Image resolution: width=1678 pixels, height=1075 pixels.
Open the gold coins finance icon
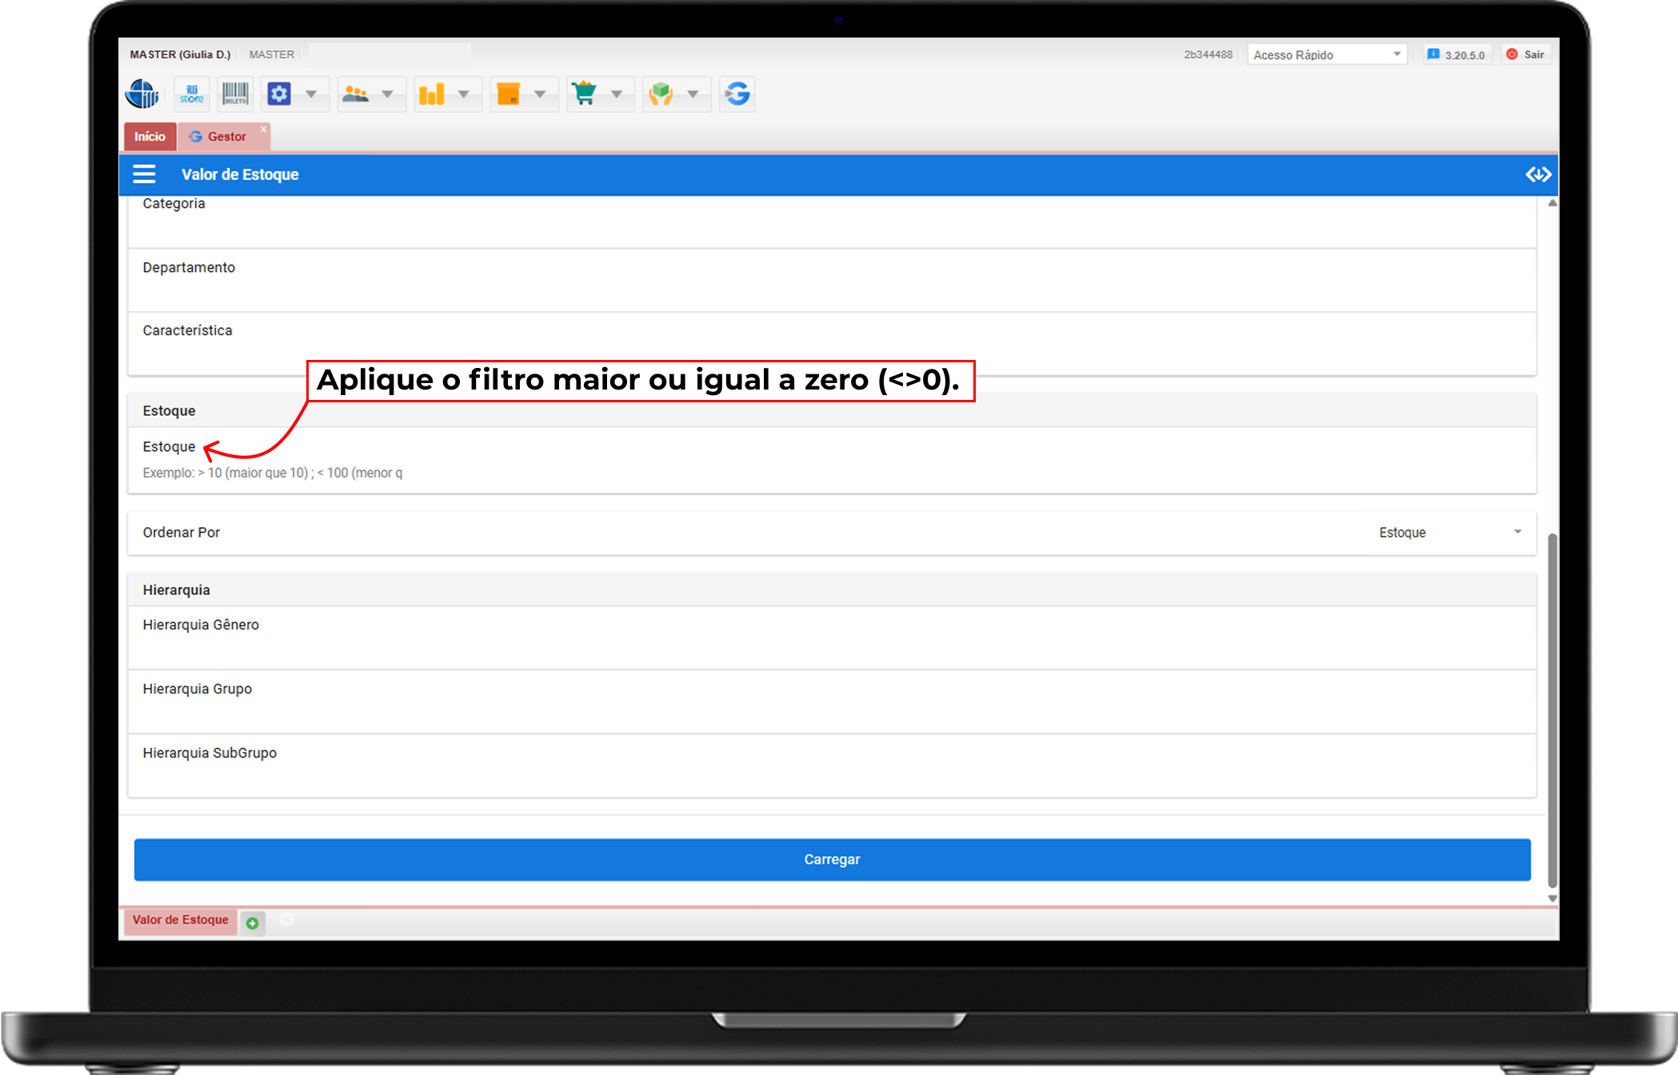point(432,94)
